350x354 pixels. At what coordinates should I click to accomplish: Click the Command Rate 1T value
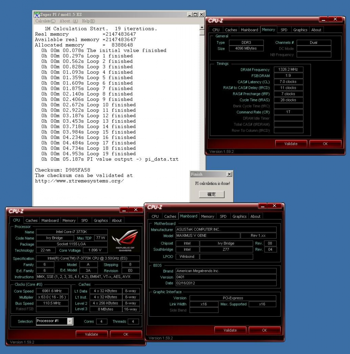click(x=288, y=112)
